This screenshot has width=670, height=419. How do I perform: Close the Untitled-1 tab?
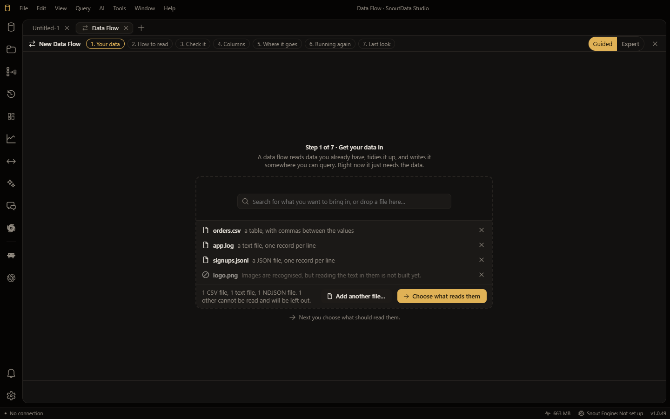[x=67, y=28]
